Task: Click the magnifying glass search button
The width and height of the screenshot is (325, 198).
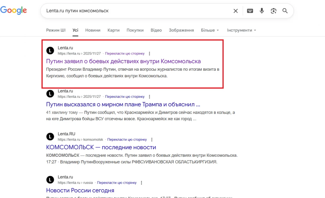Action: tap(285, 11)
